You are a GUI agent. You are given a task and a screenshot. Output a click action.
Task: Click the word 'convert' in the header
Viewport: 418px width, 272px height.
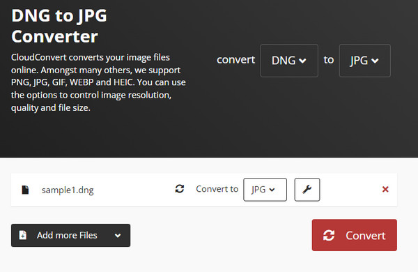point(235,60)
